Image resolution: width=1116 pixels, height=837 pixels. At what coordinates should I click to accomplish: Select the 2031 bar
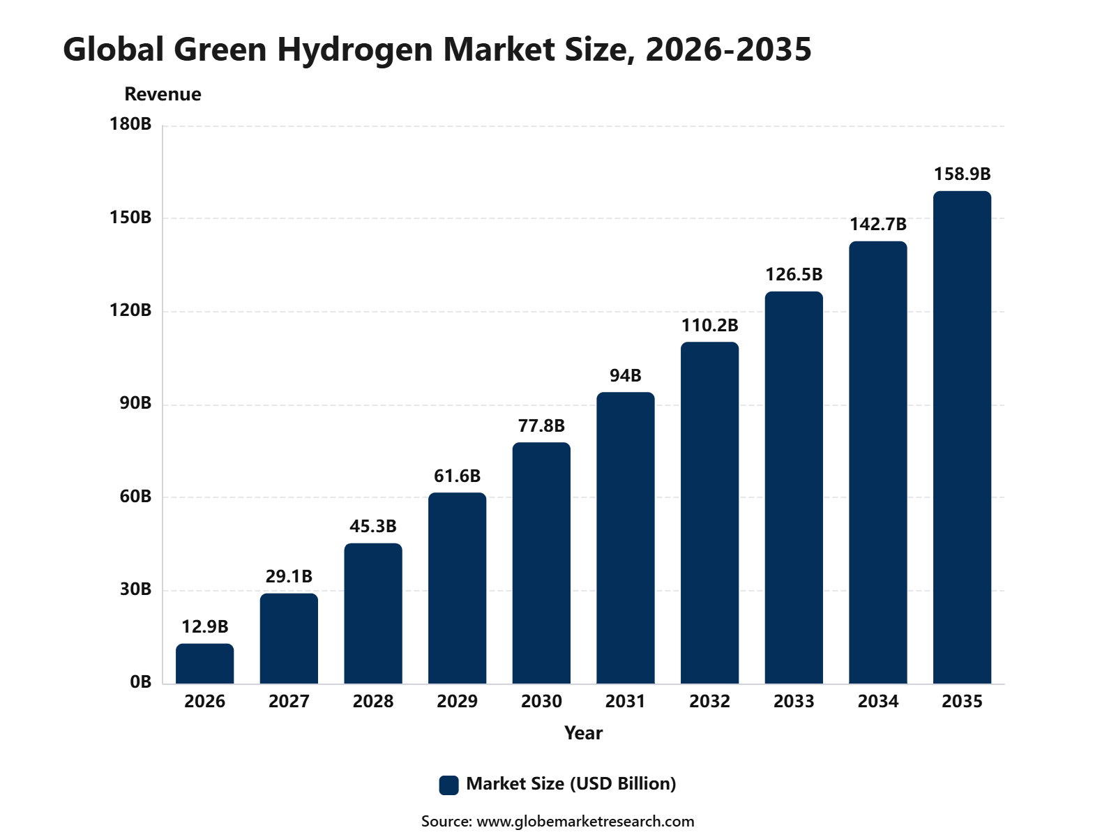click(x=626, y=538)
